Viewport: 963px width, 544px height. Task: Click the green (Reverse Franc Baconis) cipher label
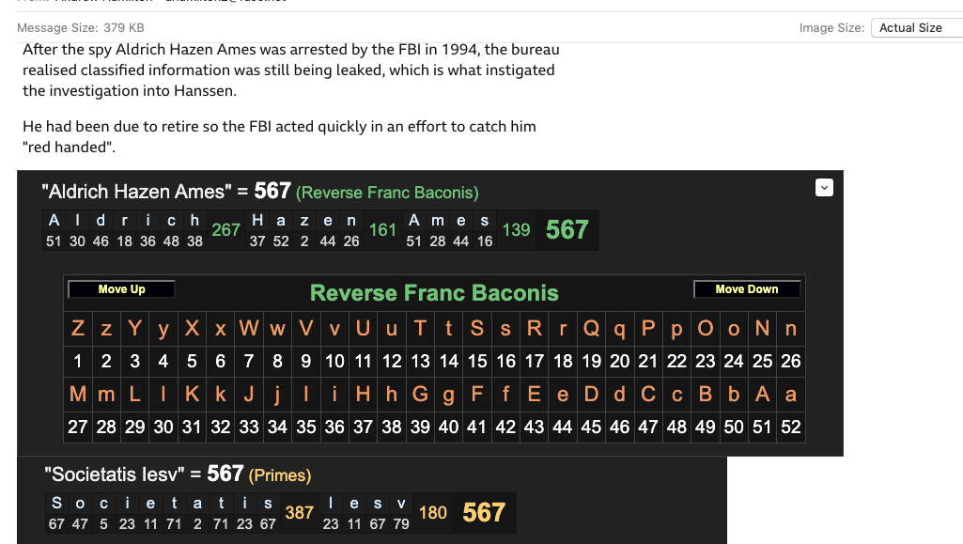click(x=387, y=193)
